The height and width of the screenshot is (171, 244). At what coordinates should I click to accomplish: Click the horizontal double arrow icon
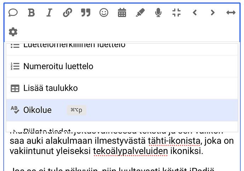pyautogui.click(x=231, y=12)
